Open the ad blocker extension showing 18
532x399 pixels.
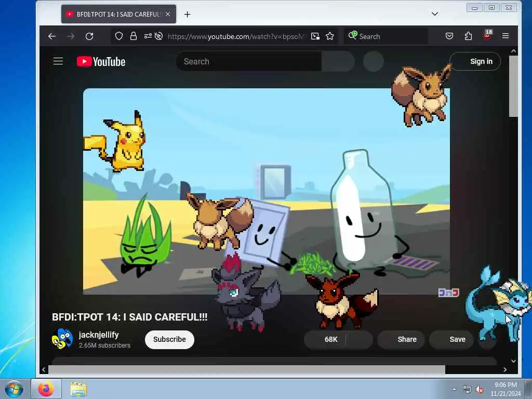[487, 35]
